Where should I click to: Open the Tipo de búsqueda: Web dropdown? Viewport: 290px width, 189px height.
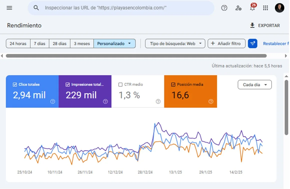[x=175, y=44]
